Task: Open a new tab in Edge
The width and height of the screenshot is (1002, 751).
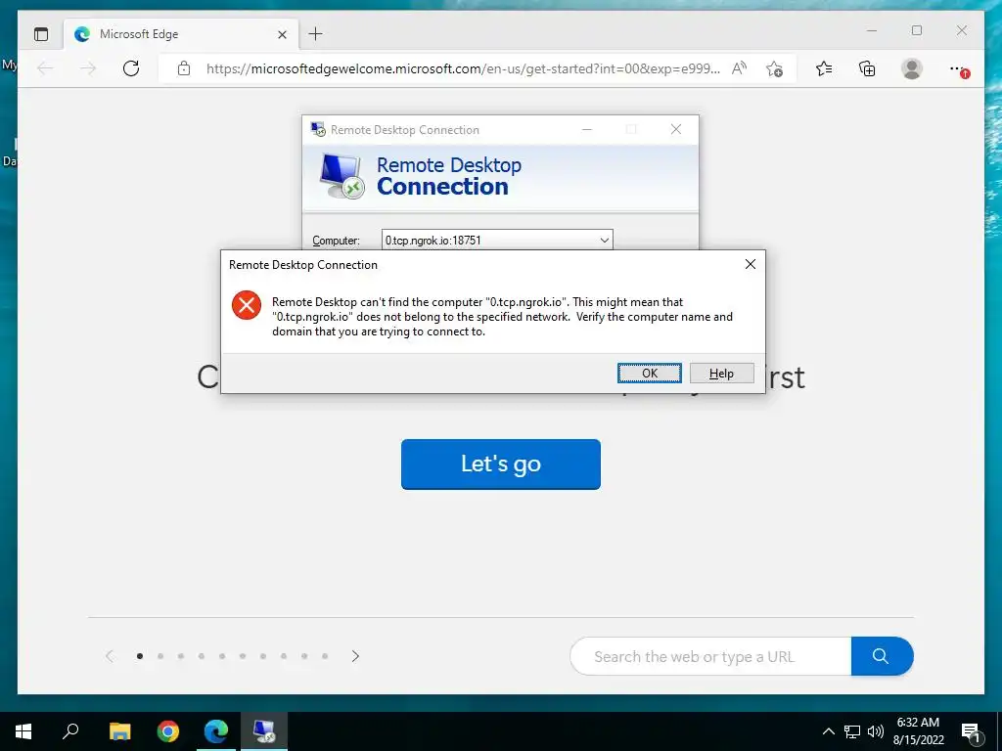Action: pos(316,34)
